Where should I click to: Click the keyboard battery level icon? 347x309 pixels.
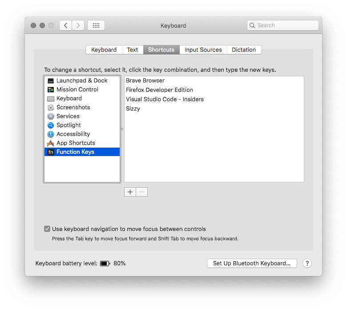click(x=105, y=264)
